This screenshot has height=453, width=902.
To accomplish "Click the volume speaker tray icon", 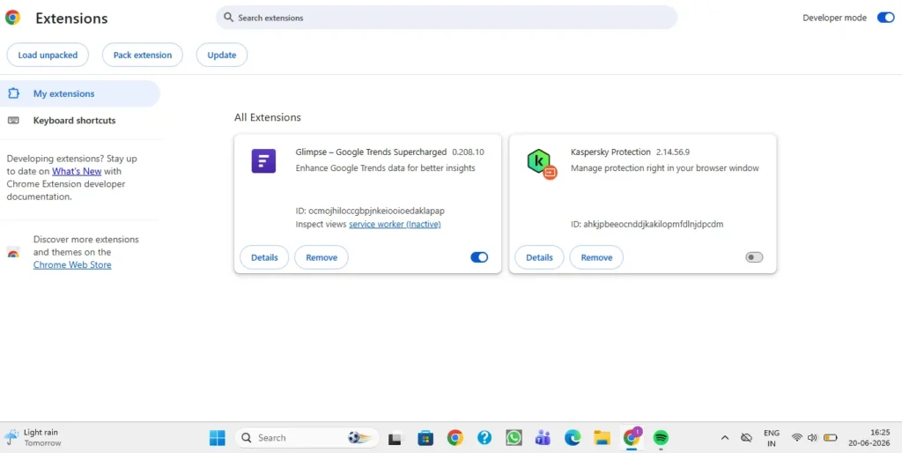I will tap(812, 438).
